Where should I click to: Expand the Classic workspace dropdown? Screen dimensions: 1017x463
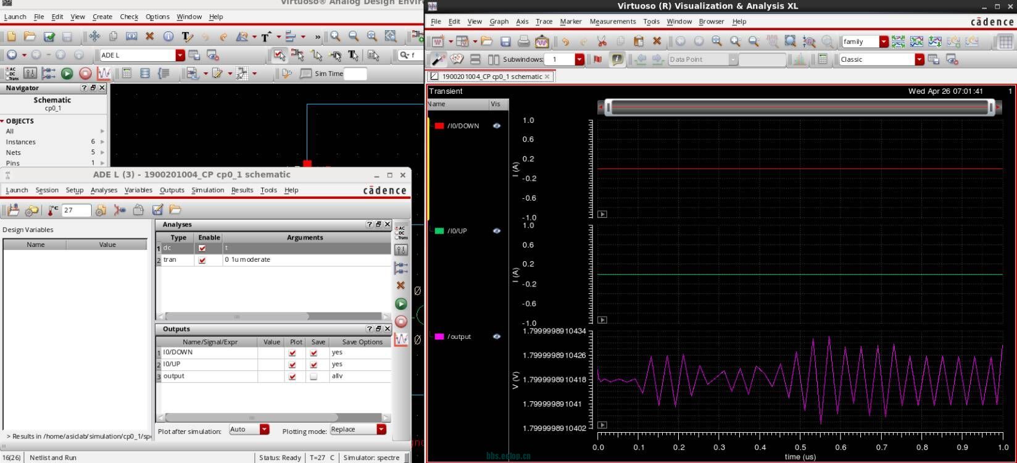click(x=919, y=59)
